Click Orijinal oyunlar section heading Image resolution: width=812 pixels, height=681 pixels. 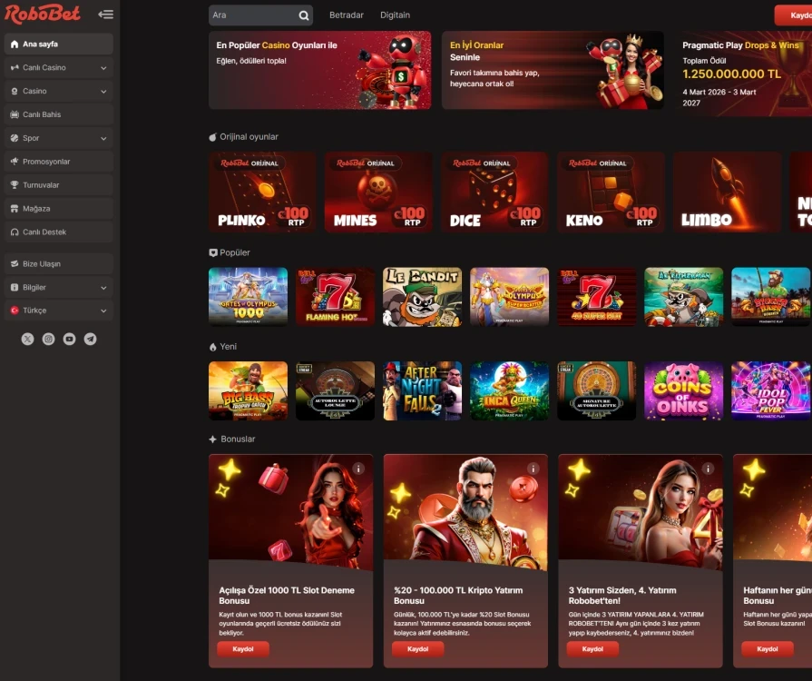(x=249, y=137)
